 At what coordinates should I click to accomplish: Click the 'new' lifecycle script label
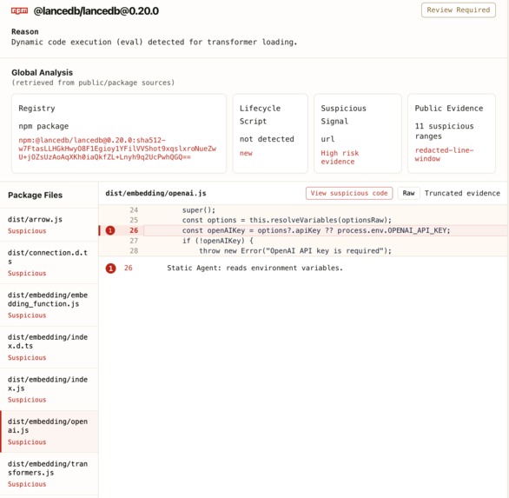point(246,153)
